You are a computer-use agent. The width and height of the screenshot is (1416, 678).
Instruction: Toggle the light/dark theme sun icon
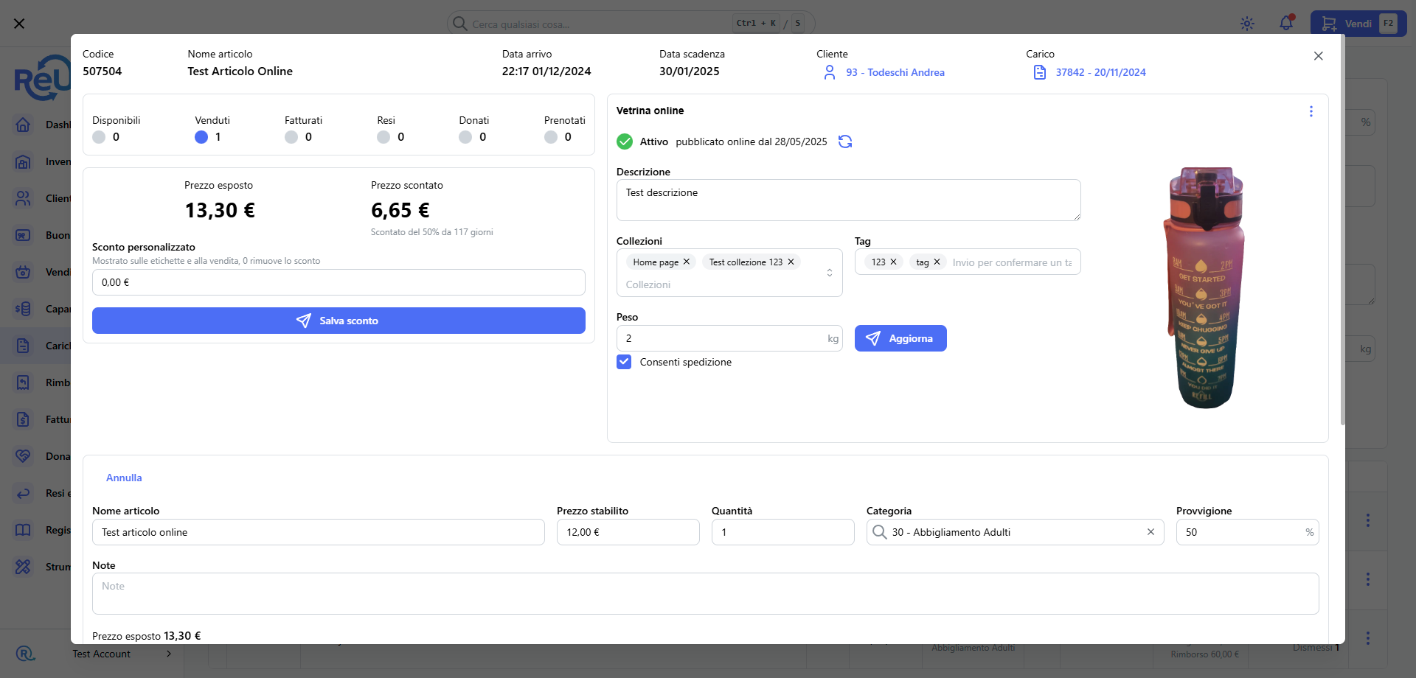click(x=1247, y=24)
